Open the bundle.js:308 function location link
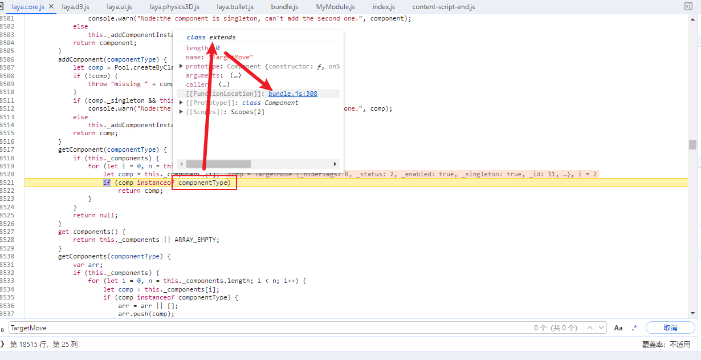701x360 pixels. (292, 94)
